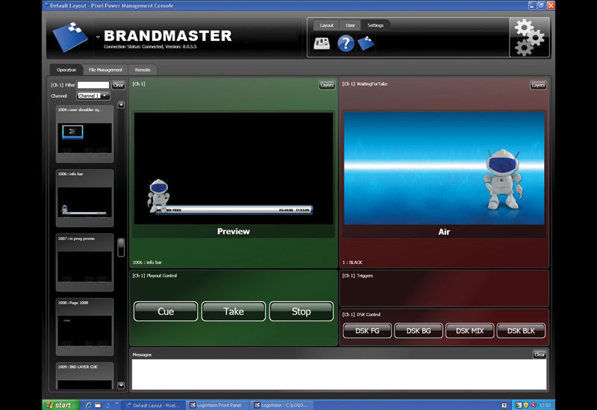Click the Air video window
The height and width of the screenshot is (410, 597).
click(x=444, y=168)
